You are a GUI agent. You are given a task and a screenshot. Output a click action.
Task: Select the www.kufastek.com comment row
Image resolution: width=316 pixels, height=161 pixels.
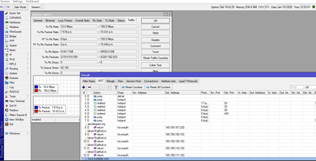(x=198, y=159)
